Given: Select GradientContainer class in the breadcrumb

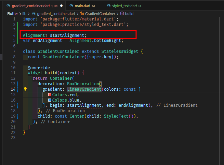Looking at the screenshot, I should 100,14.
